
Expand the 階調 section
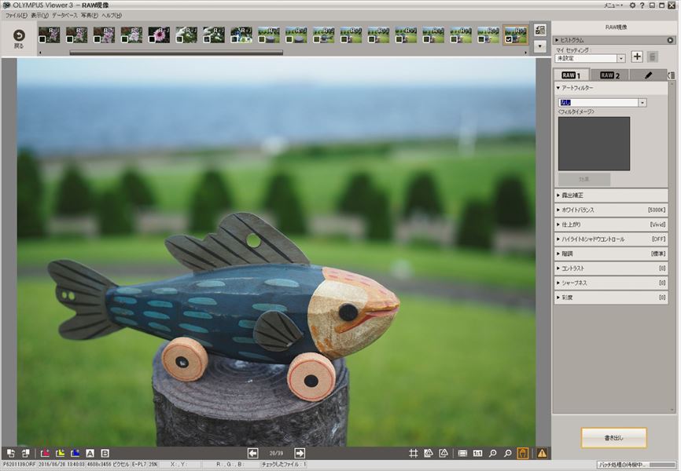[611, 254]
